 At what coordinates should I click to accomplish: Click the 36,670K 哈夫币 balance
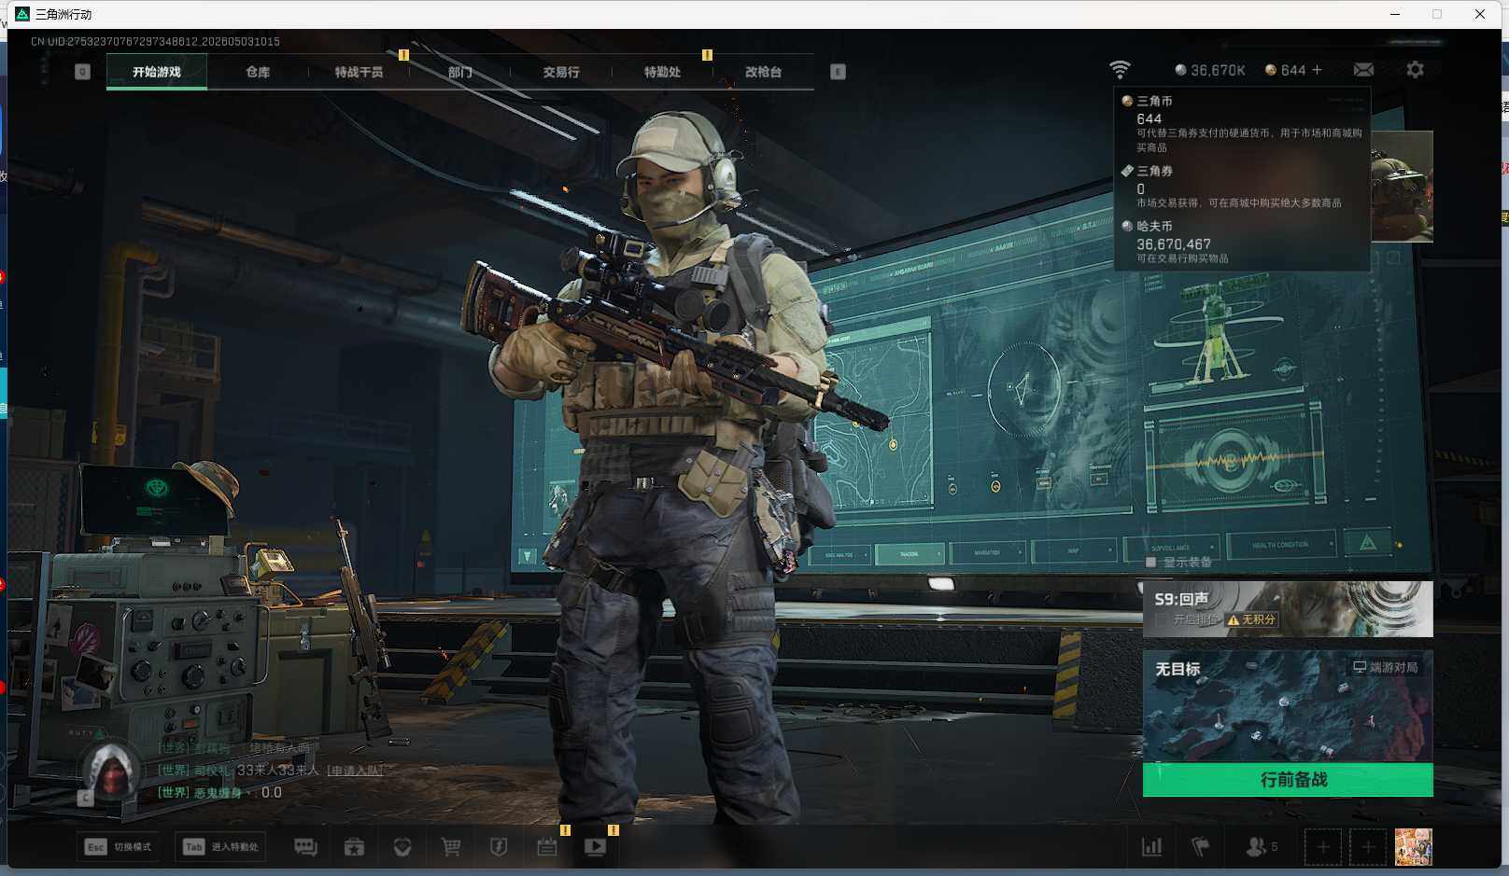tap(1210, 70)
